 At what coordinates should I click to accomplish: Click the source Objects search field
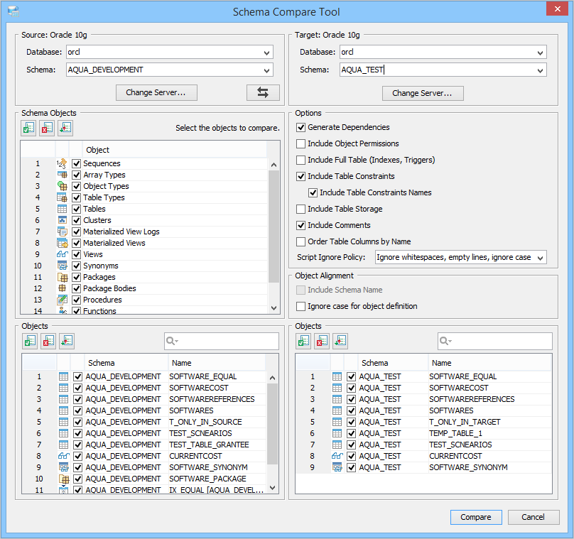point(222,341)
